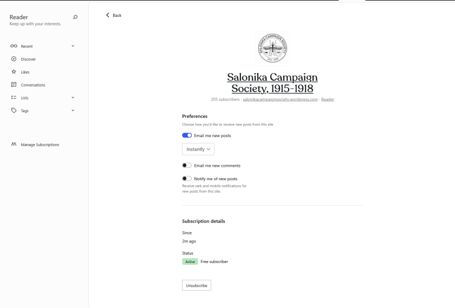The image size is (455, 308).
Task: Open the Instantly email frequency dropdown
Action: click(x=198, y=149)
